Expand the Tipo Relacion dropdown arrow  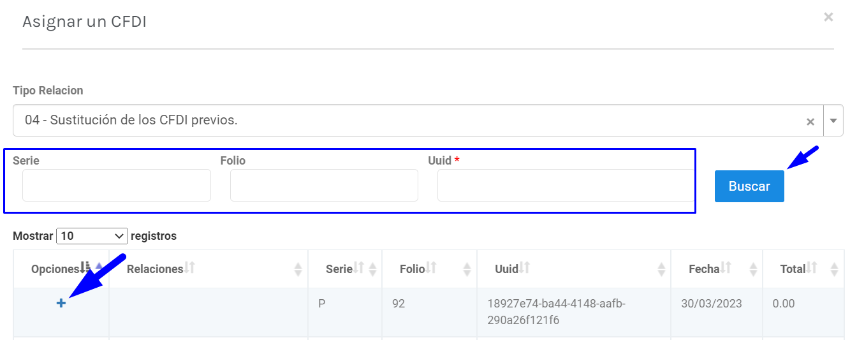(833, 121)
